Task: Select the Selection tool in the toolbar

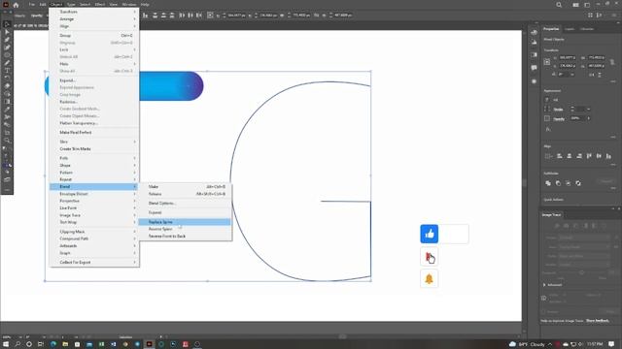Action: (x=7, y=24)
